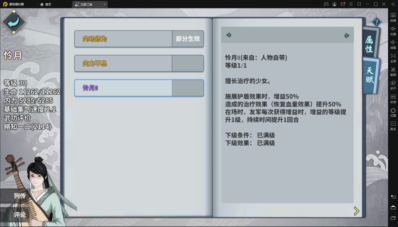Screen dimensions: 398x227
Task: Open the 更多 more options icon
Action: [x=393, y=126]
